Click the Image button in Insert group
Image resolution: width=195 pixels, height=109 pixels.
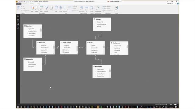point(74,9)
